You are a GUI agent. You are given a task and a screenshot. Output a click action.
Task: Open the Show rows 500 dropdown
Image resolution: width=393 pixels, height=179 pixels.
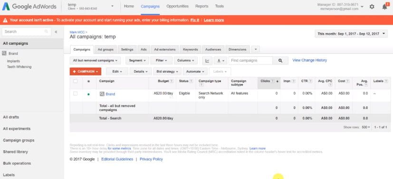366,127
